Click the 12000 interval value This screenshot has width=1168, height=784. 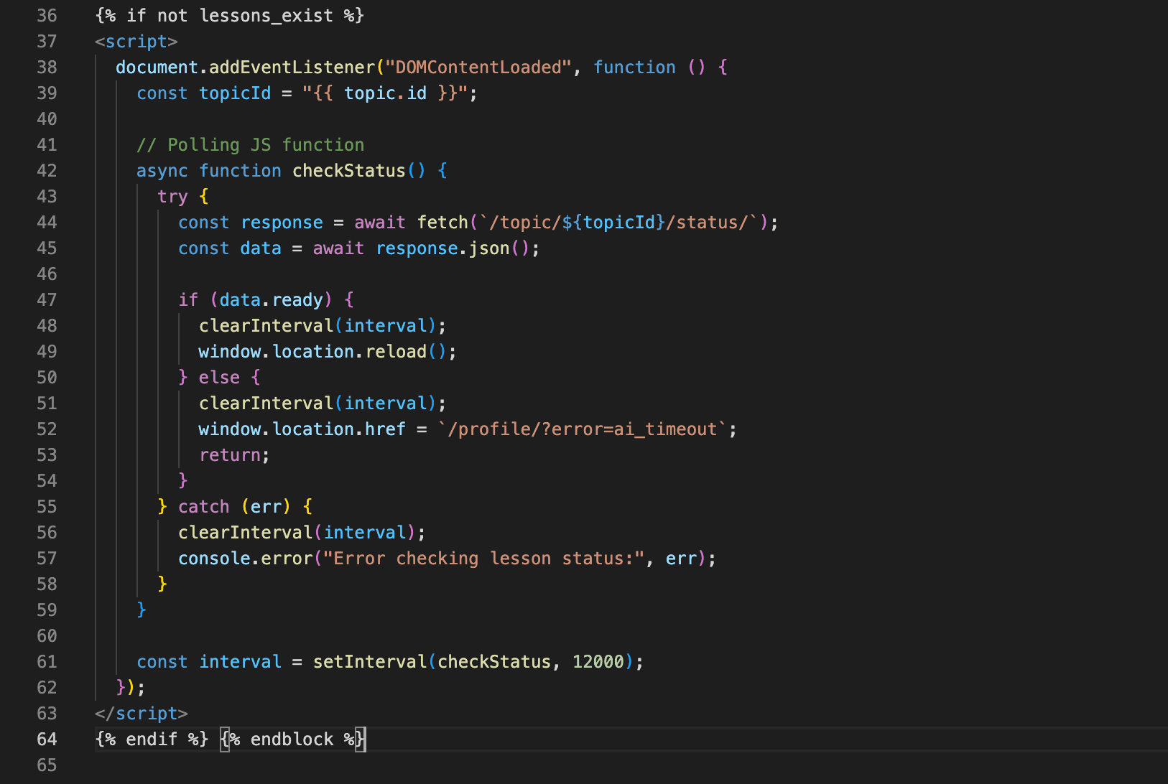598,662
